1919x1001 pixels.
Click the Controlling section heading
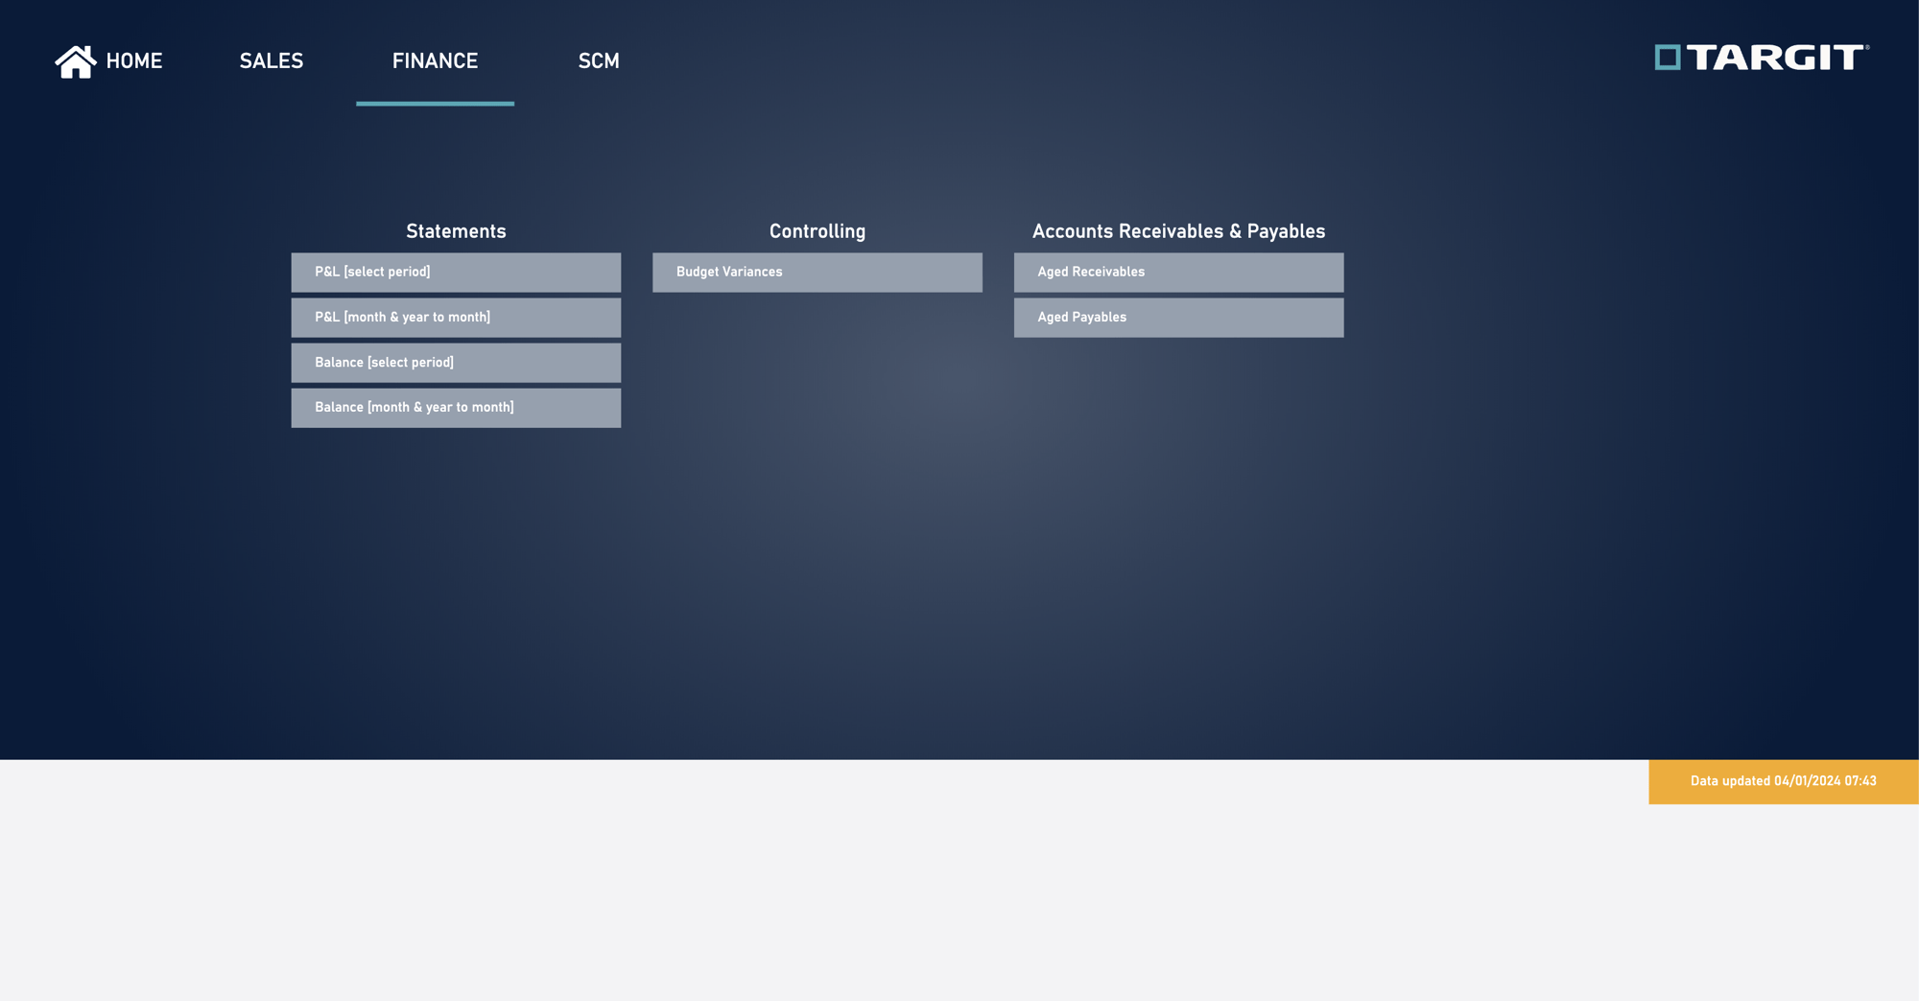coord(817,231)
